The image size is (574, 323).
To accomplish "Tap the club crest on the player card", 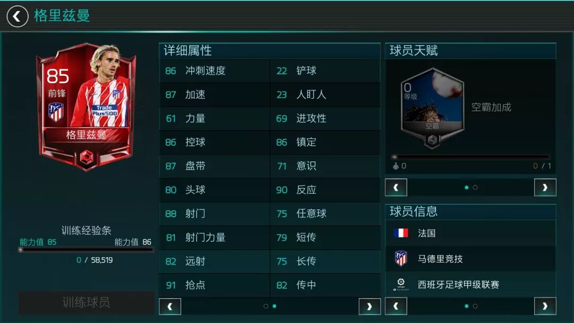I will (x=56, y=112).
